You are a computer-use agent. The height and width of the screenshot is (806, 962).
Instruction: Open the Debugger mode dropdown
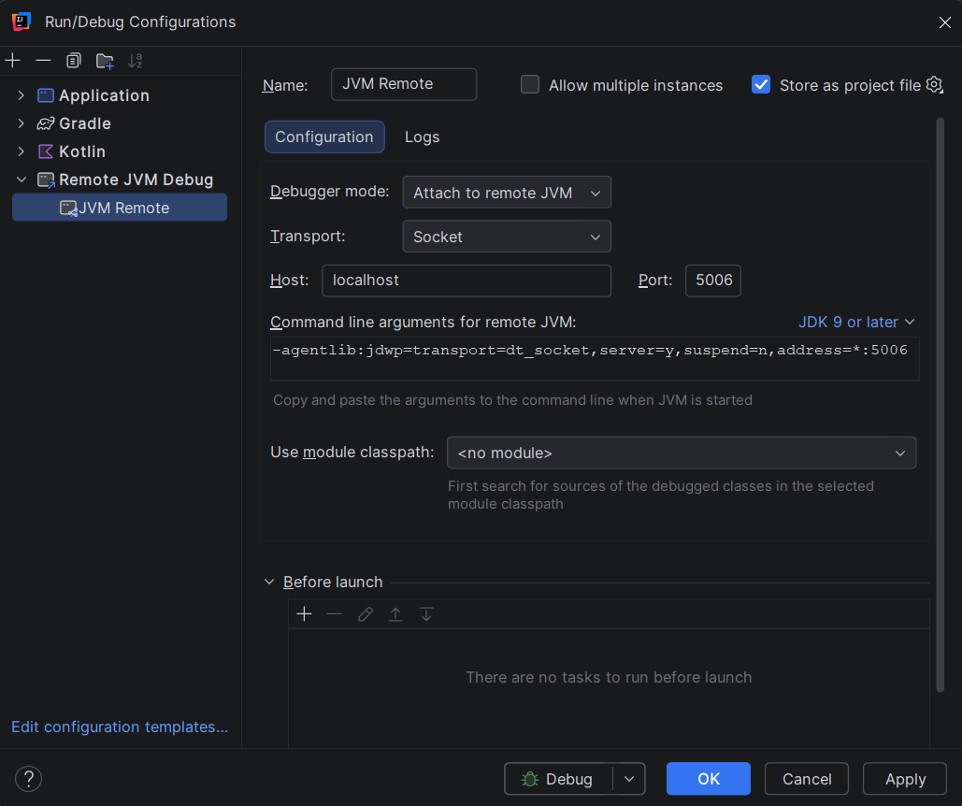(506, 192)
